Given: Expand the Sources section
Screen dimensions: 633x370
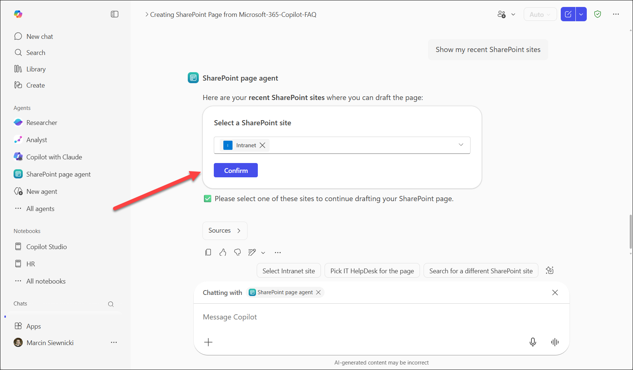Looking at the screenshot, I should [x=224, y=231].
